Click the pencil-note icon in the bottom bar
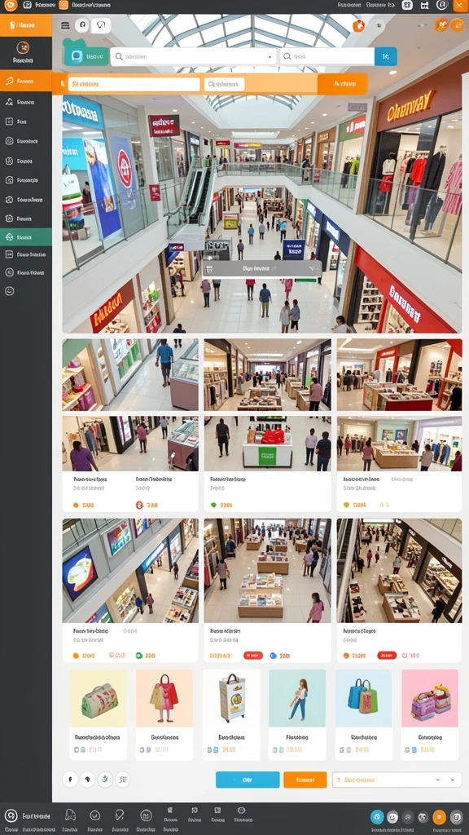The height and width of the screenshot is (835, 469). (x=120, y=815)
